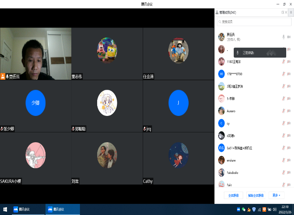Open the panel menu (three-lines icon)

pos(291,12)
